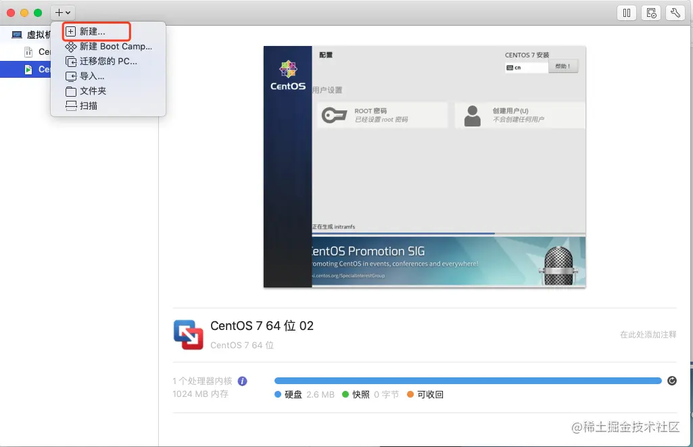693x447 pixels.
Task: Click the VMware Fusion logo icon
Action: (x=188, y=335)
